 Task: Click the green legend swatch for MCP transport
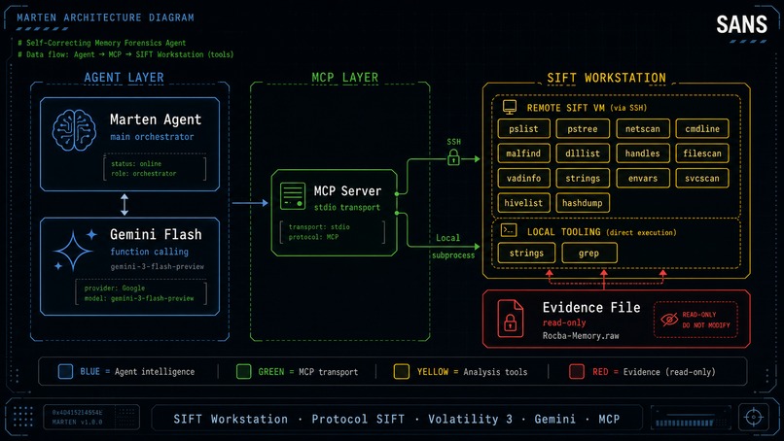243,372
